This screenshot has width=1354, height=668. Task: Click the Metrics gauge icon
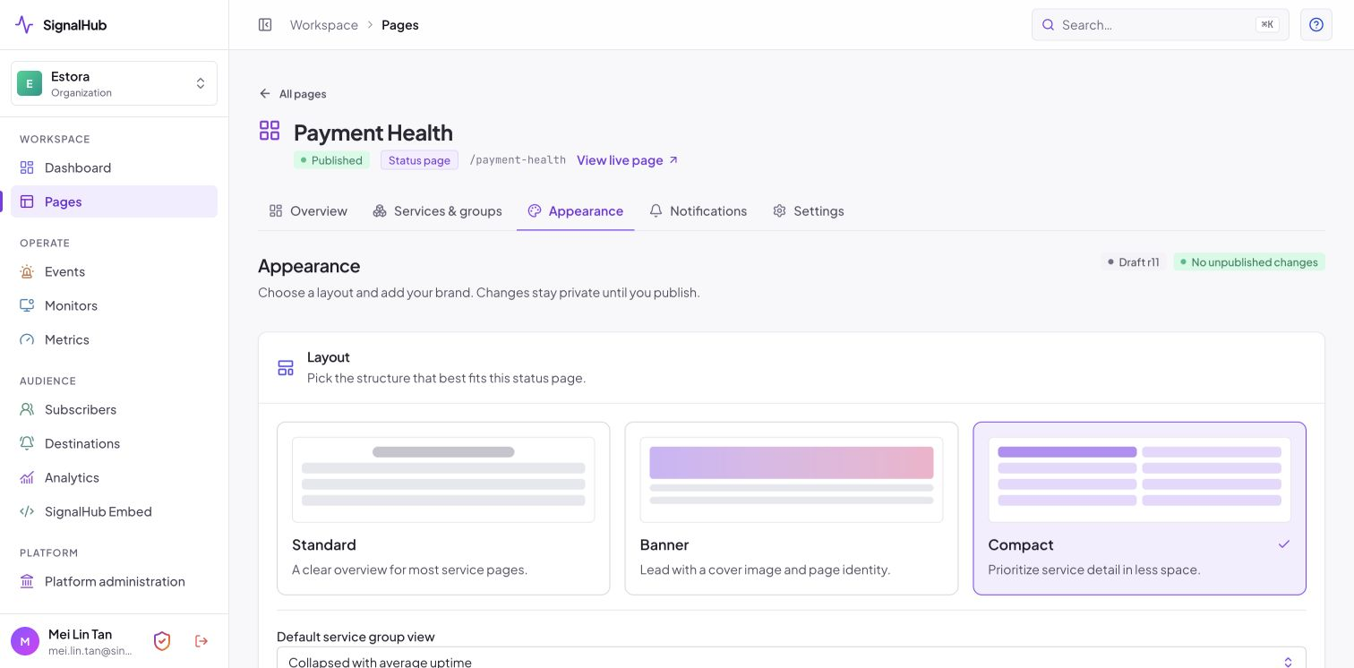27,339
